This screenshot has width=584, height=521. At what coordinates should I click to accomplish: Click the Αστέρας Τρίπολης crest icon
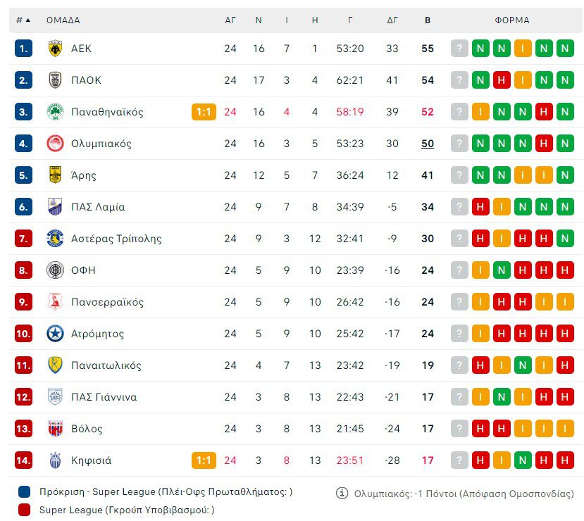coord(55,239)
